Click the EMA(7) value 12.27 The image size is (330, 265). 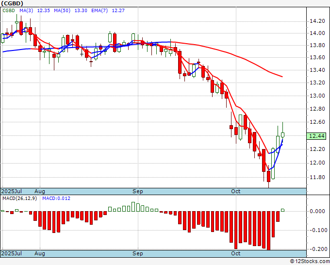(x=118, y=11)
